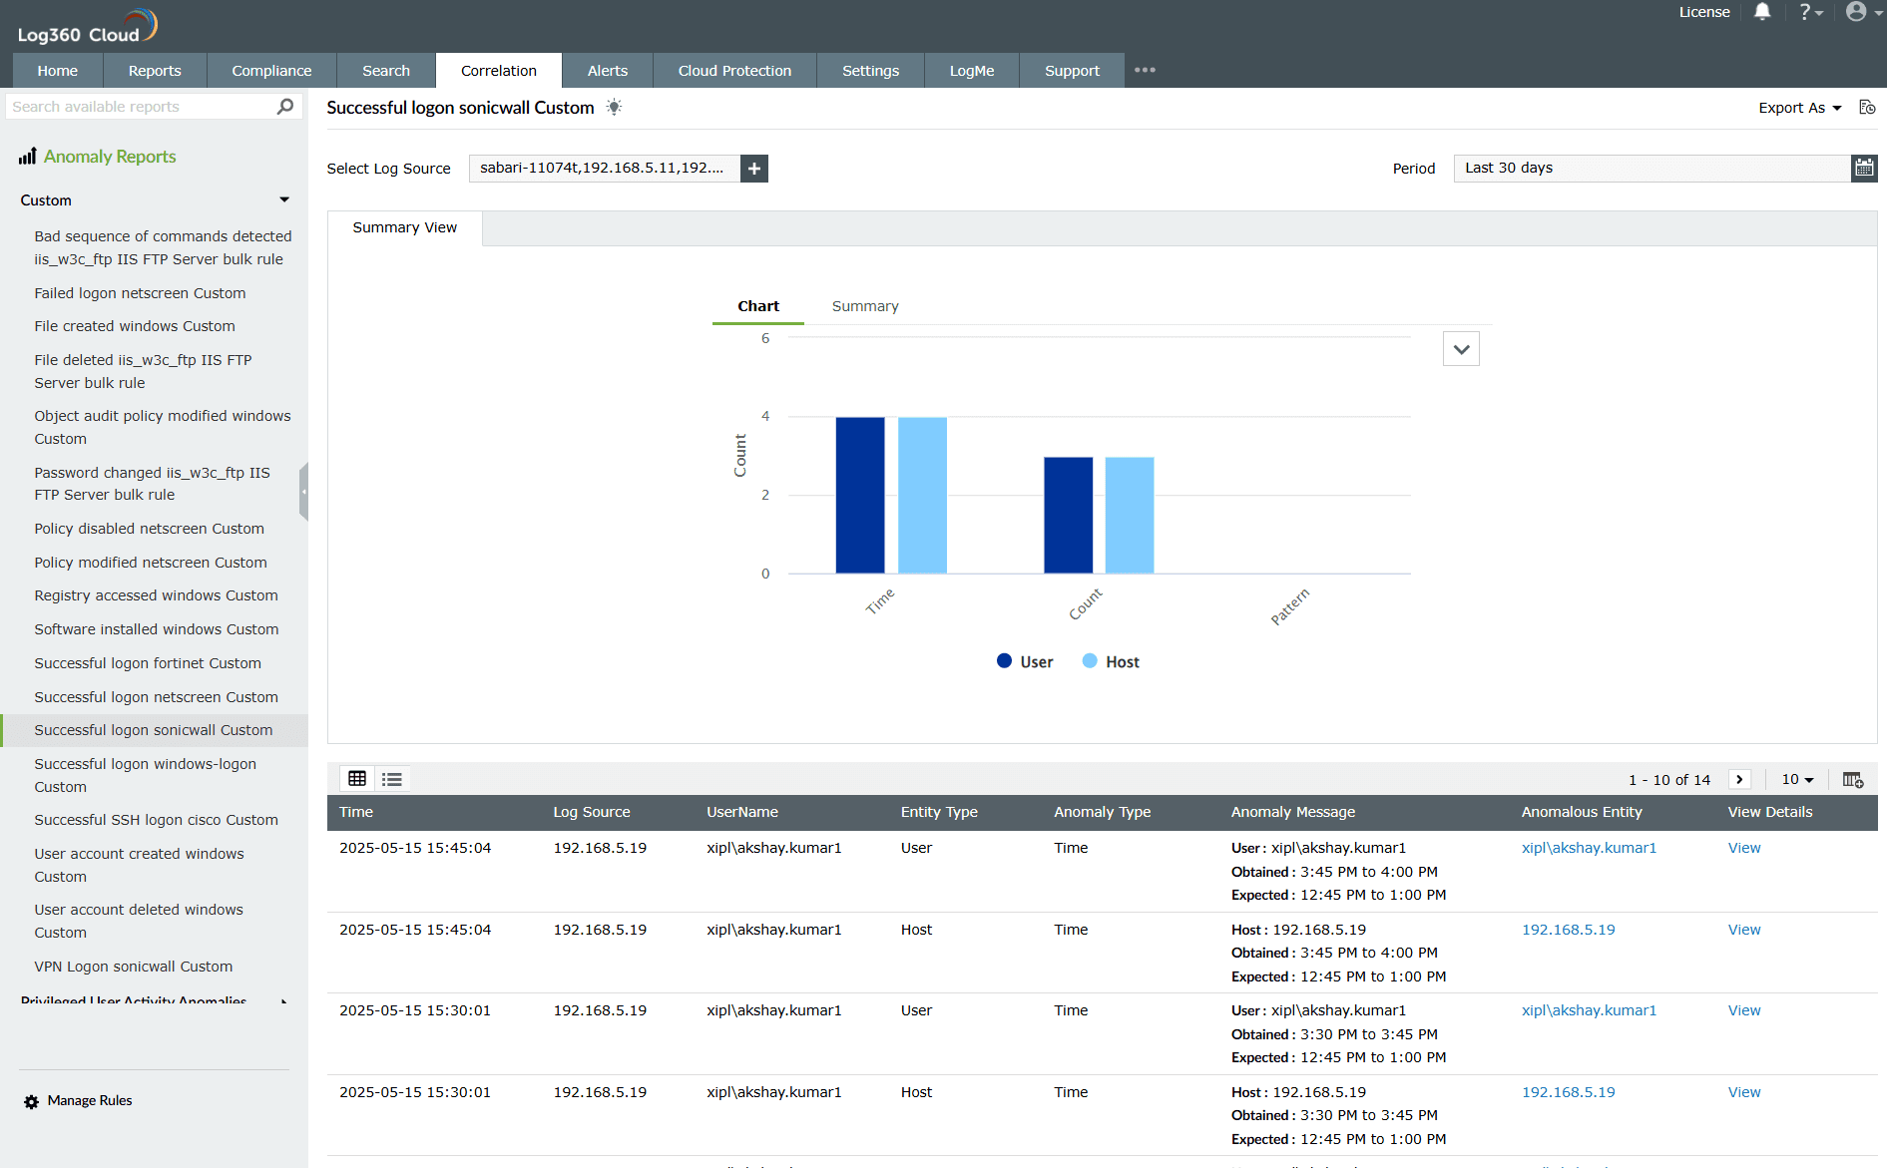Open the Export As dropdown
The width and height of the screenshot is (1887, 1168).
coord(1798,107)
